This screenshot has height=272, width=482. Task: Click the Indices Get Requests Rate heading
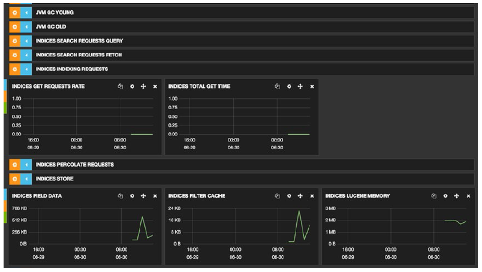(49, 86)
